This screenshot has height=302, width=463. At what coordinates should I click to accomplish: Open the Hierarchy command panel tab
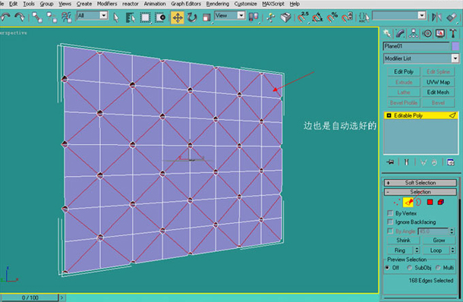[x=414, y=33]
